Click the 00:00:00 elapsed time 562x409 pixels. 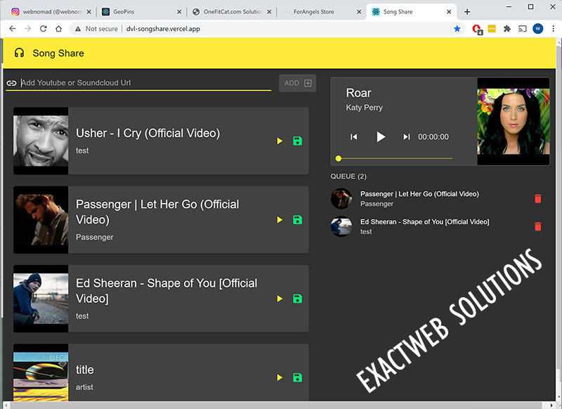(433, 137)
